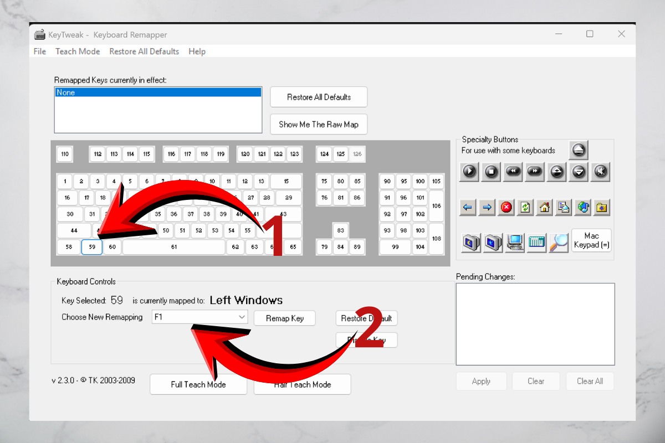
Task: Click the Remap Key button
Action: (x=285, y=318)
